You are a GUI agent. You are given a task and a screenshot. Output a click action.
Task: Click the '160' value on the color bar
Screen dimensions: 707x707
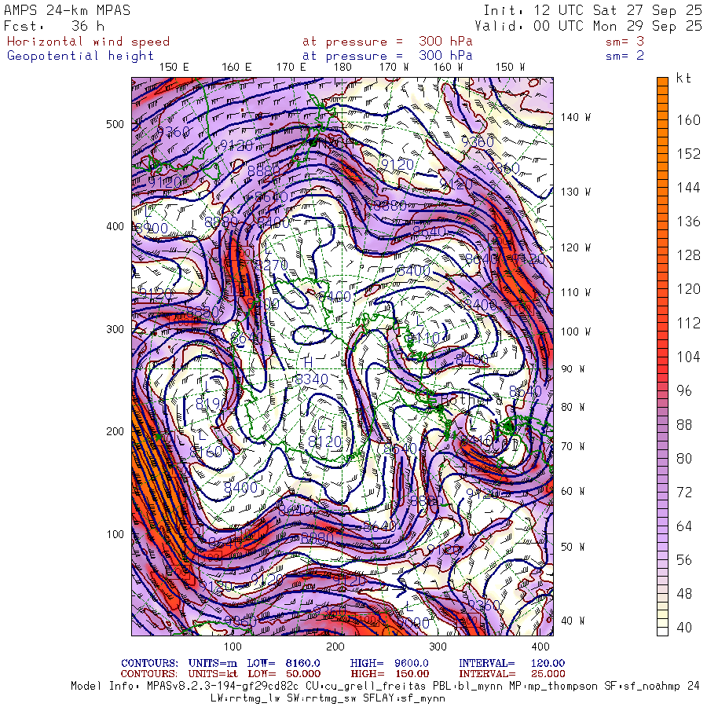688,120
